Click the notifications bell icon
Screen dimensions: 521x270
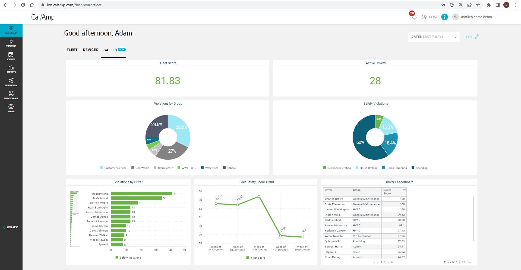(414, 17)
